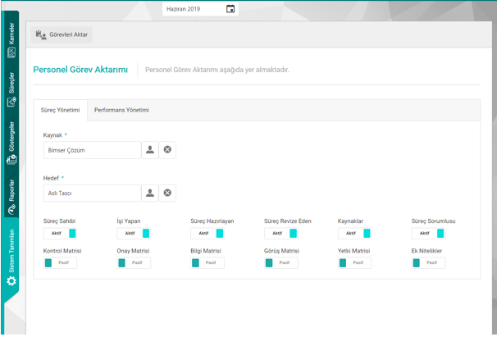Click the person icon next to Kaynak
This screenshot has width=497, height=337.
point(150,150)
